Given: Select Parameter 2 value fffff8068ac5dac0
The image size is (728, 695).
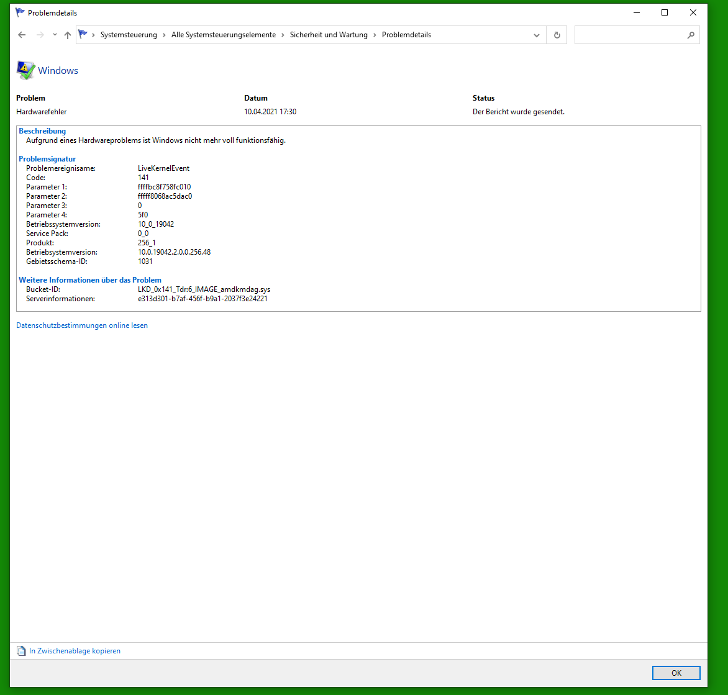Looking at the screenshot, I should pyautogui.click(x=165, y=196).
